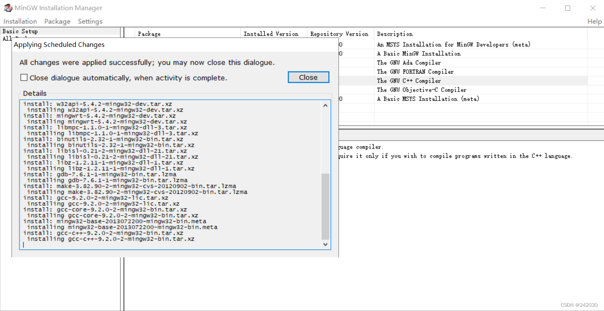Open the Settings menu
The image size is (604, 311).
90,21
